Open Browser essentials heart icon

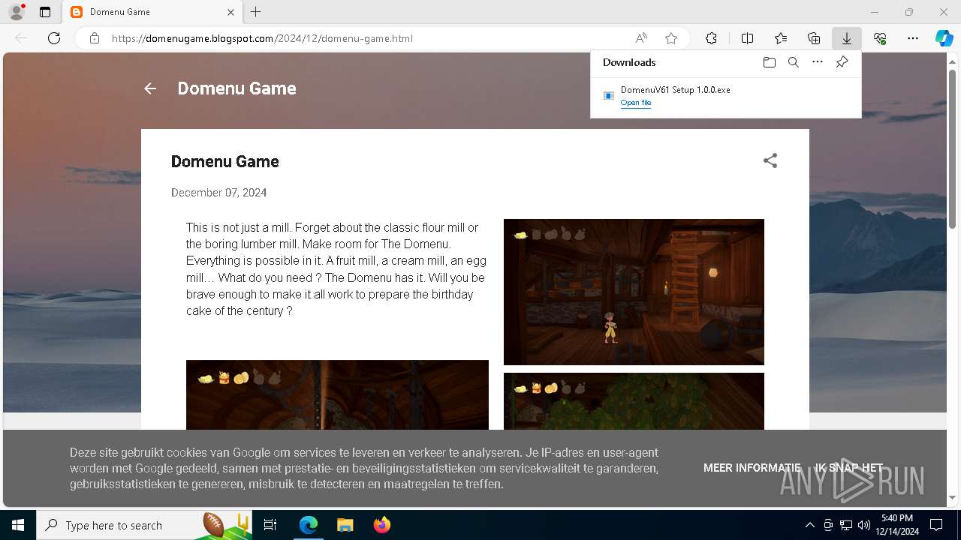point(880,38)
